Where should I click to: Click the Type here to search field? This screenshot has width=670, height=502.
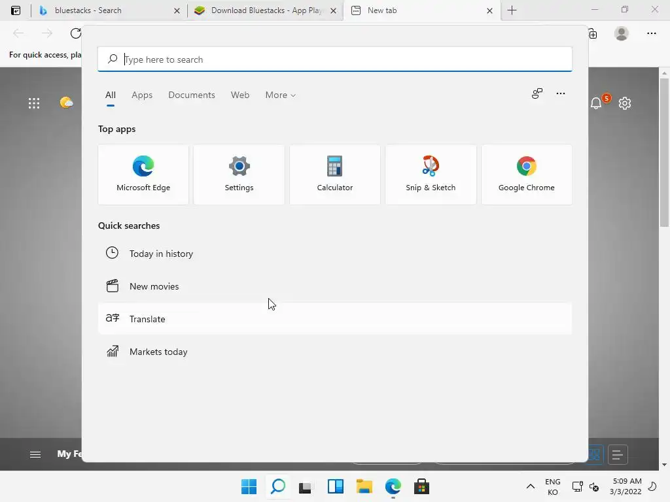click(334, 59)
